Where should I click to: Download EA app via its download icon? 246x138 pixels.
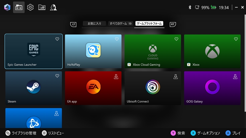(x=116, y=77)
